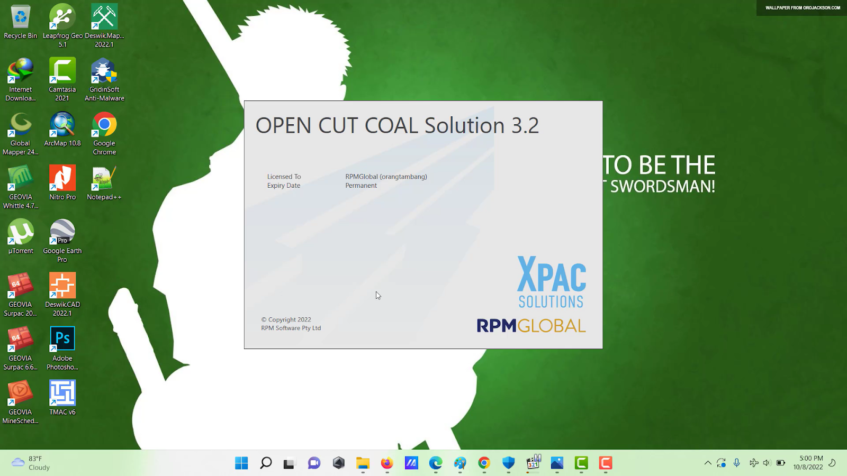This screenshot has height=476, width=847.
Task: Open the 5:00 PM clock calendar
Action: (x=808, y=463)
